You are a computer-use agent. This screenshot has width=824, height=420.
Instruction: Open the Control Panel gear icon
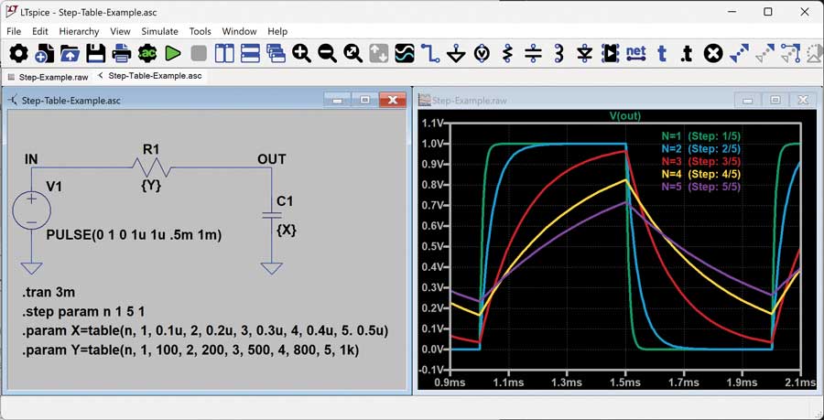(18, 54)
